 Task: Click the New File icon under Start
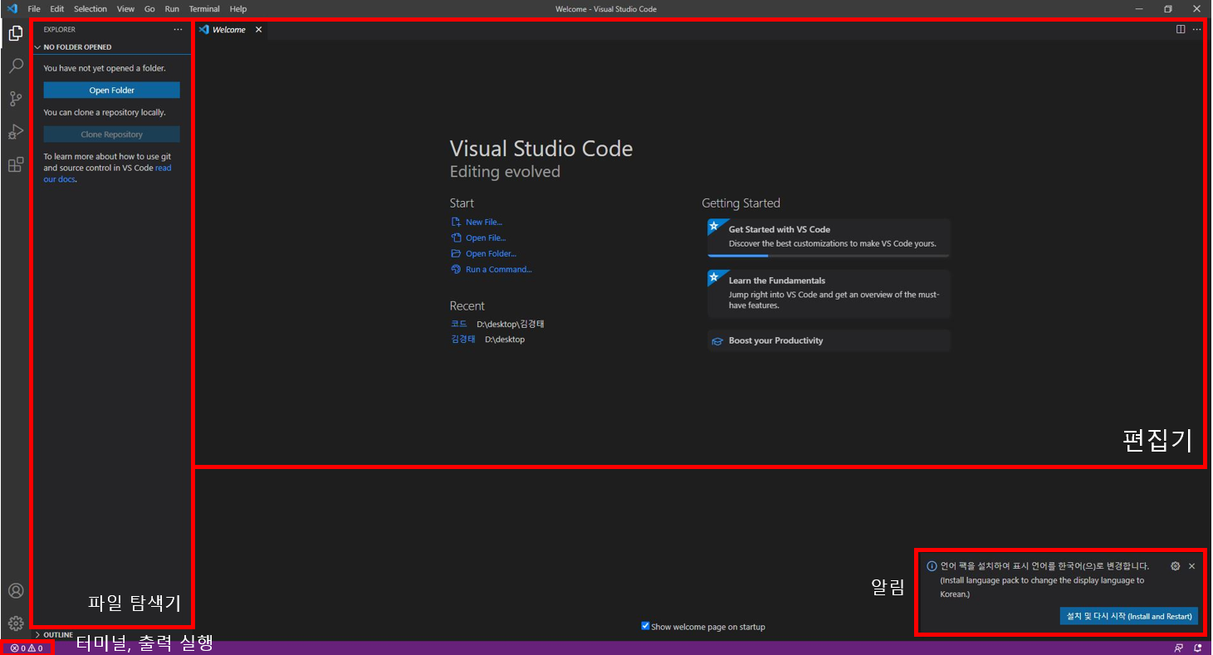456,222
